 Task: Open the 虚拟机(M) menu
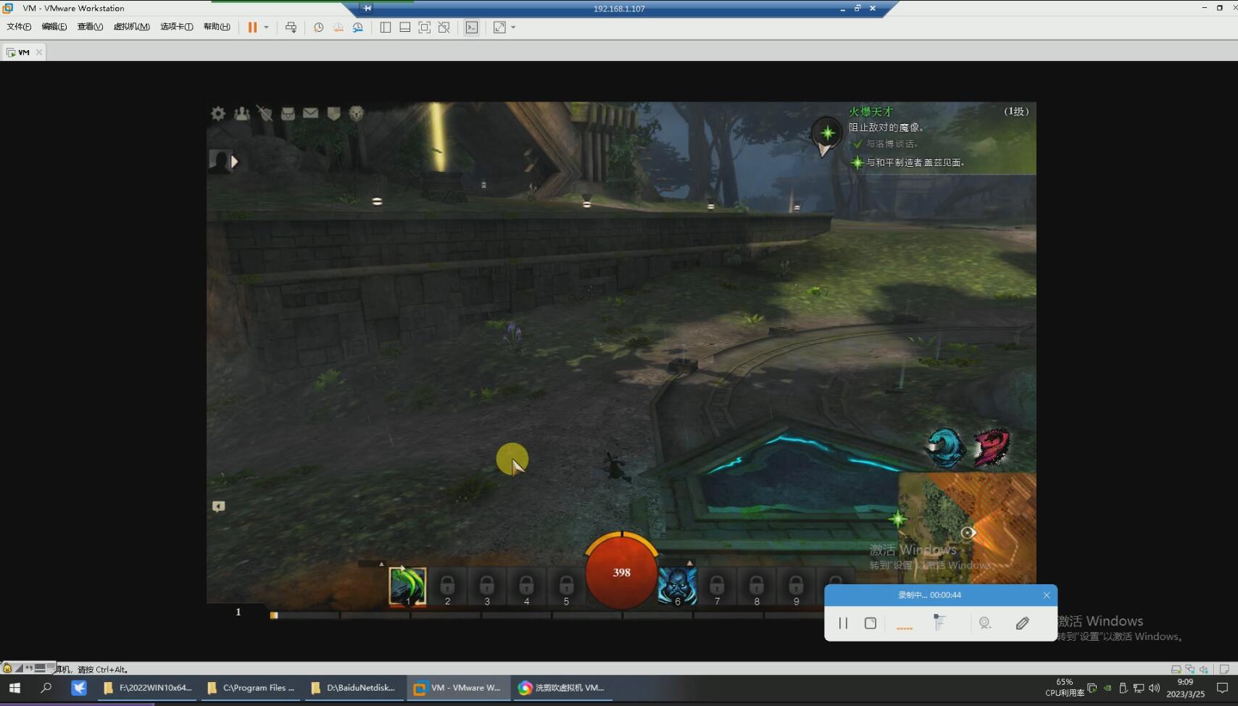131,27
